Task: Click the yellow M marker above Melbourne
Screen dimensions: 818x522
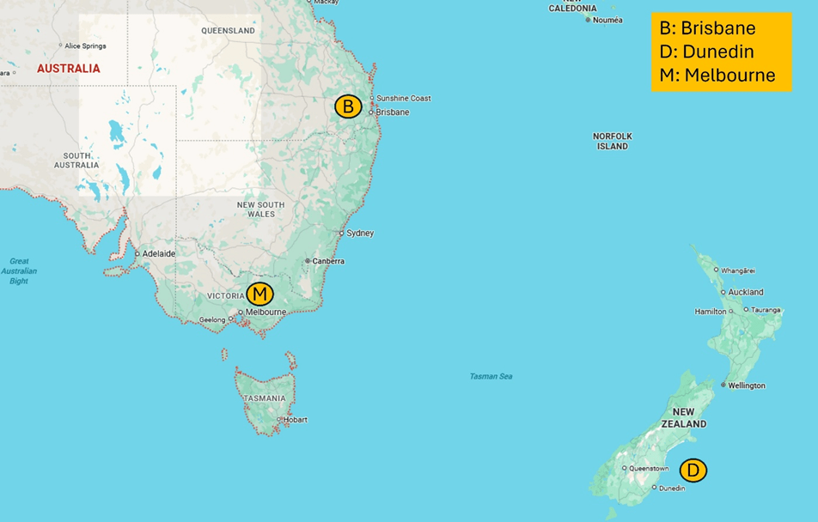Action: [x=259, y=294]
